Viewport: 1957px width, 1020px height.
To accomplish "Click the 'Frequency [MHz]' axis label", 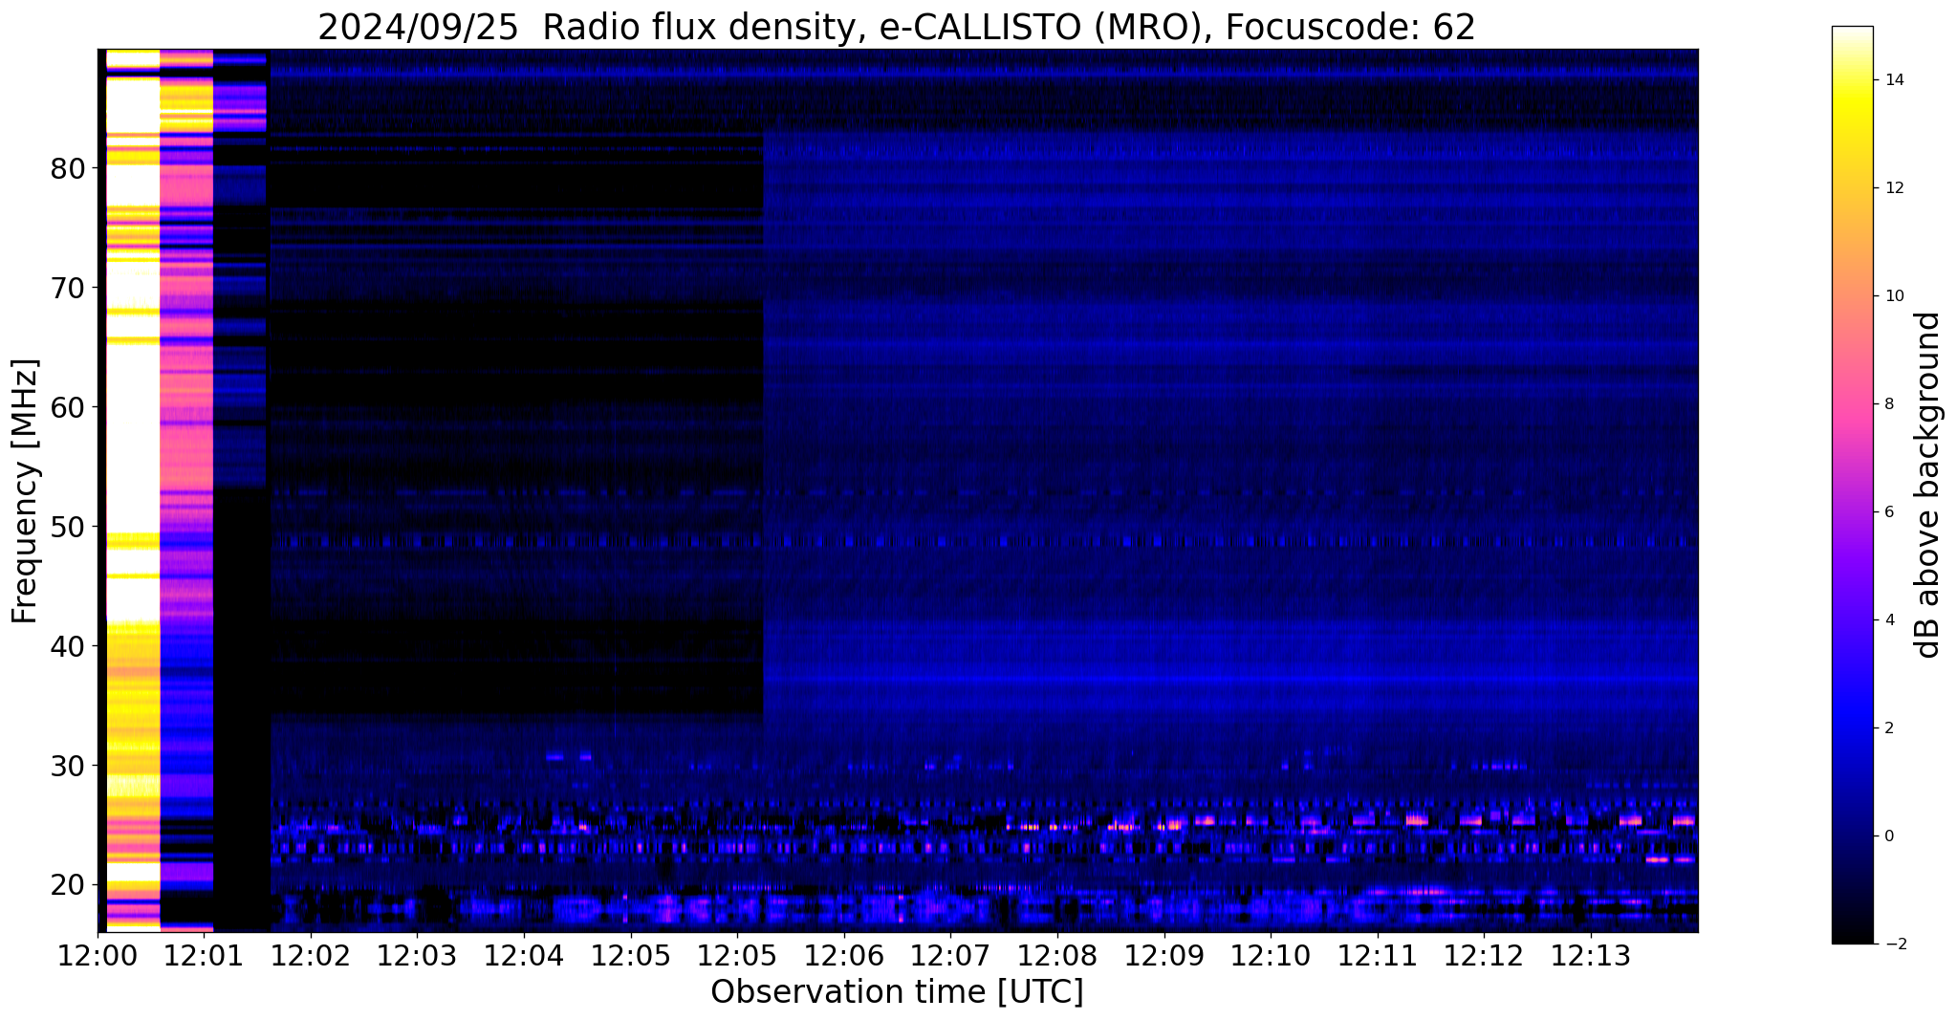I will tap(25, 490).
